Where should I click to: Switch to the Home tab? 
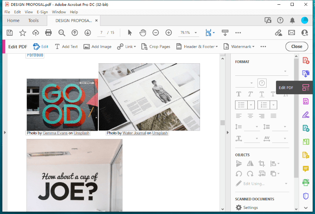13,20
